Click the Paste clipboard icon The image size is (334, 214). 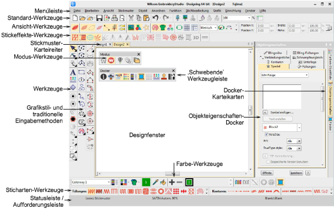click(146, 18)
